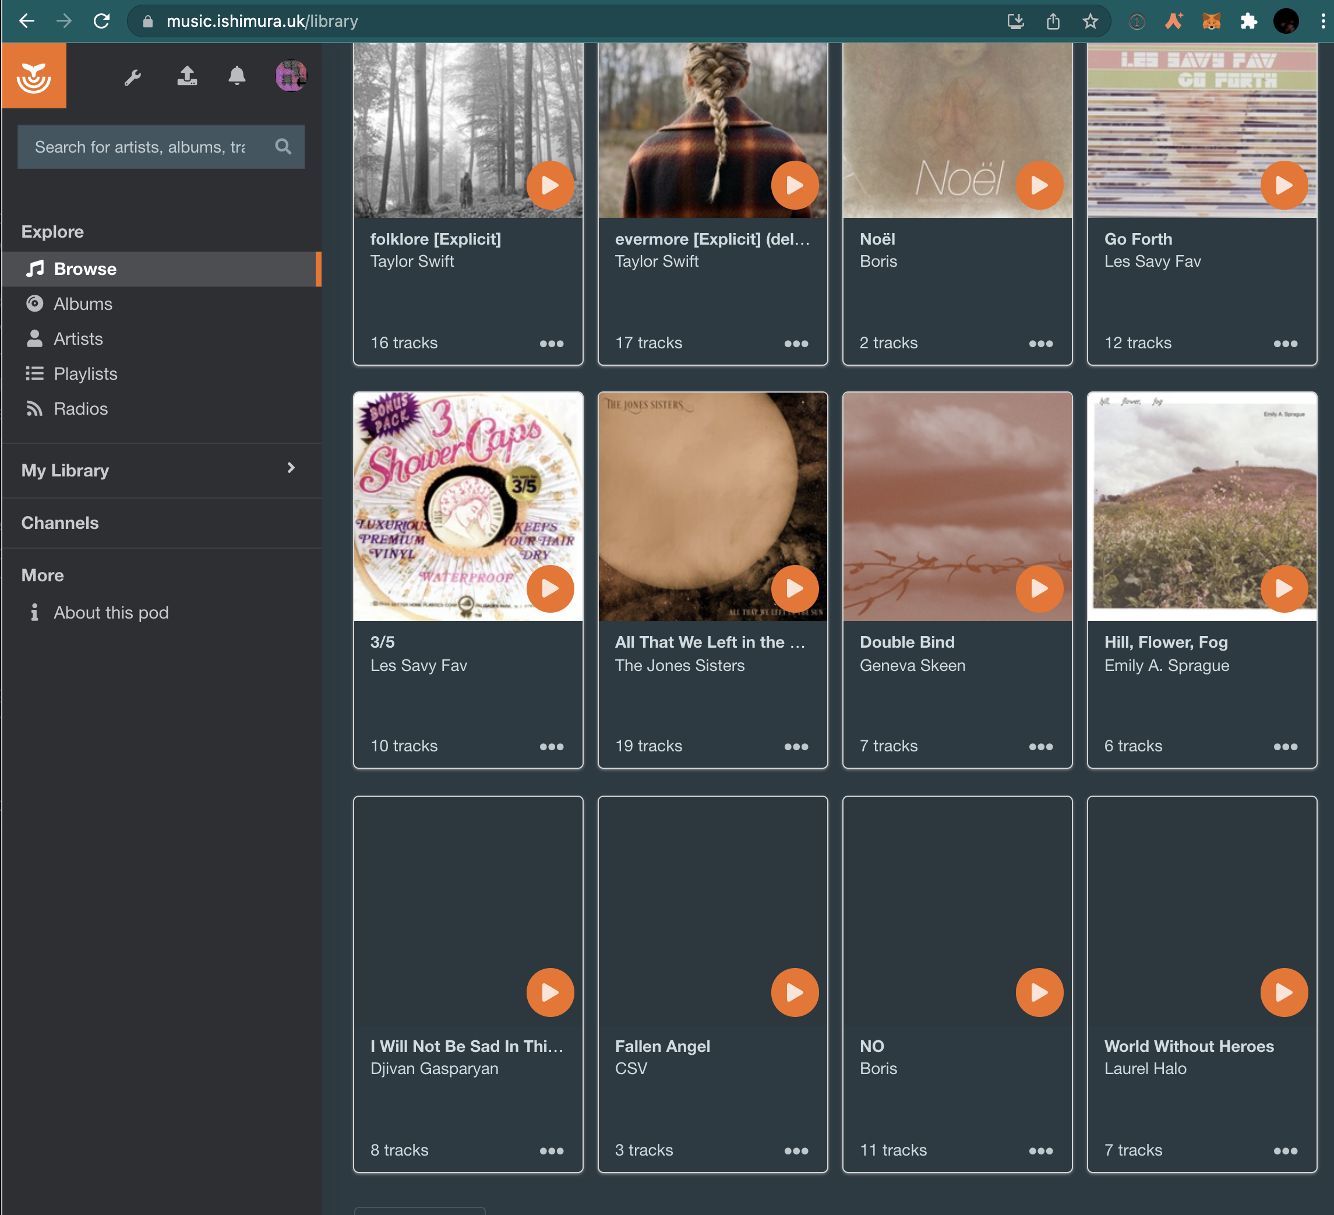
Task: Play the Noël album by Boris
Action: 1040,185
